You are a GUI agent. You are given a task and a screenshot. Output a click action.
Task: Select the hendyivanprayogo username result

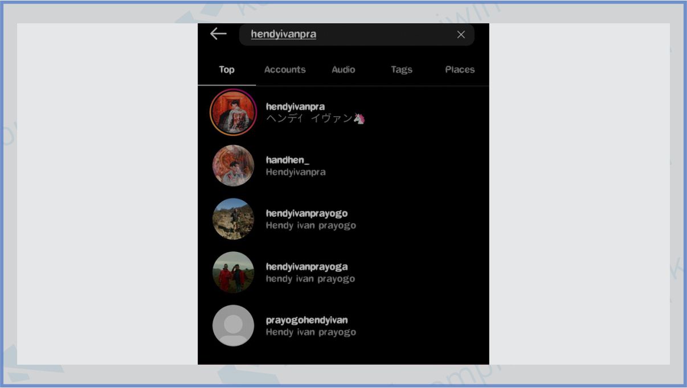306,213
